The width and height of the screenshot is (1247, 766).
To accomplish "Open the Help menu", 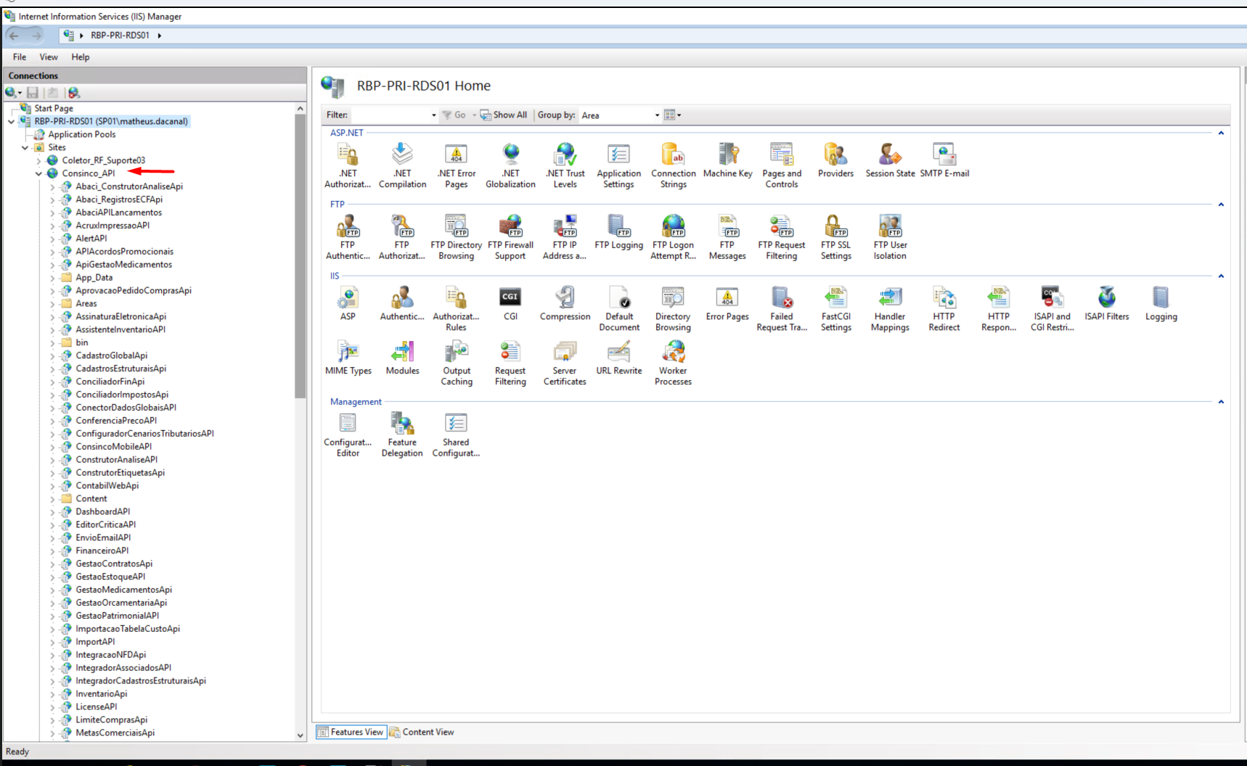I will coord(81,57).
